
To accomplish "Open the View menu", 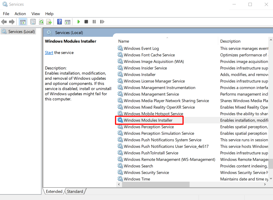I will [x=36, y=14].
